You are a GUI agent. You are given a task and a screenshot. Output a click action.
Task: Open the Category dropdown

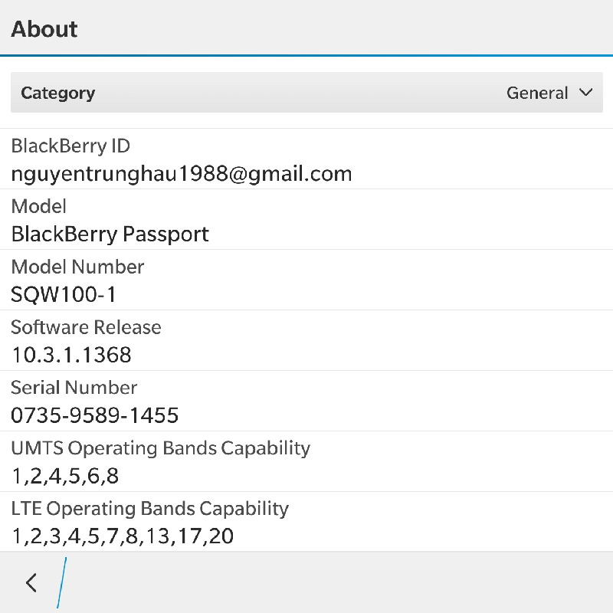point(306,92)
